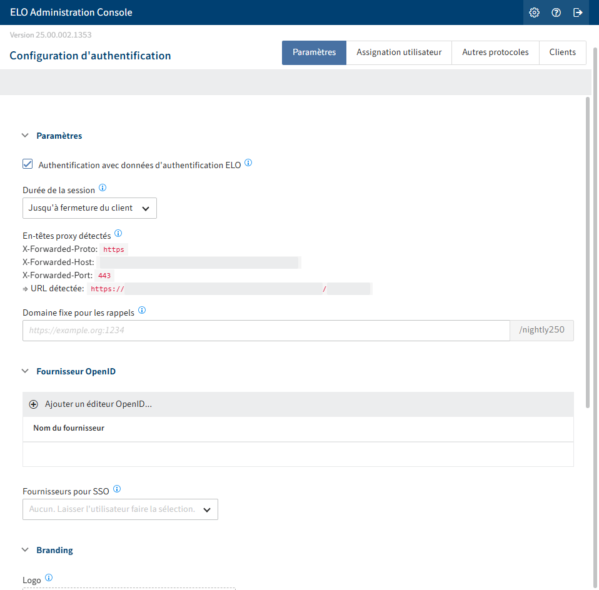This screenshot has height=590, width=599.
Task: Click the logout icon in header
Action: click(x=578, y=12)
